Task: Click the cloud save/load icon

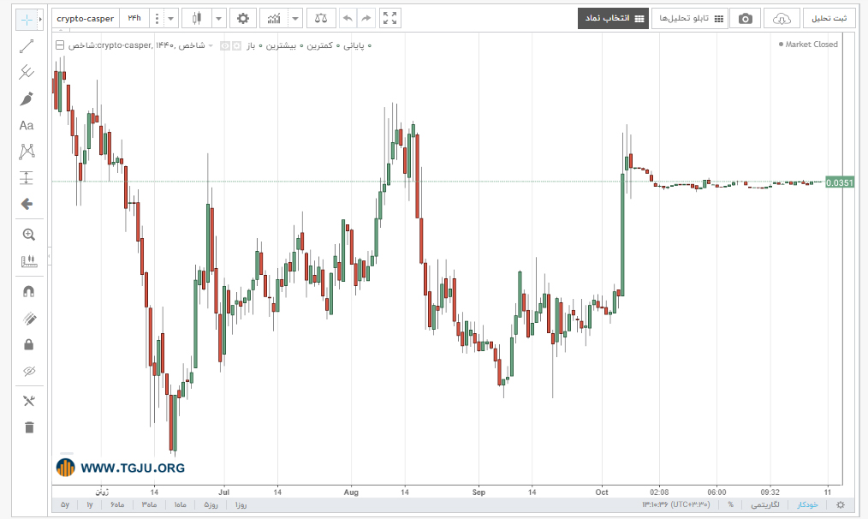Action: pos(782,18)
